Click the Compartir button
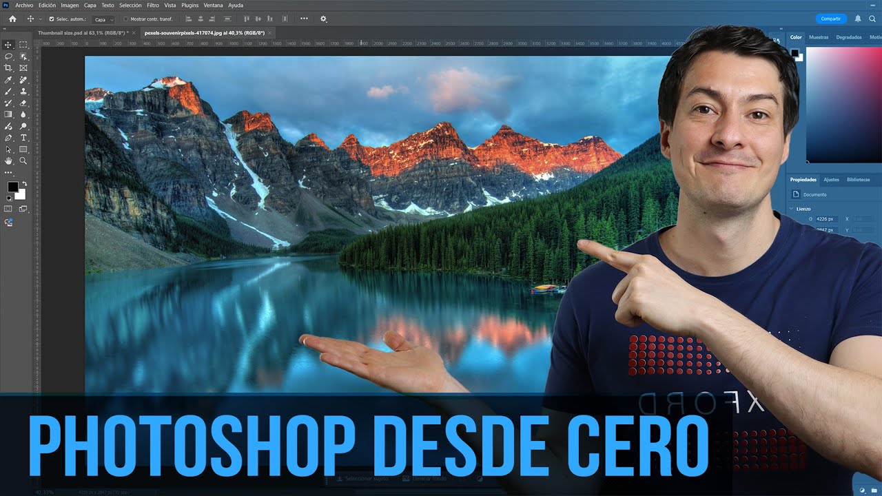The height and width of the screenshot is (496, 882). click(831, 19)
